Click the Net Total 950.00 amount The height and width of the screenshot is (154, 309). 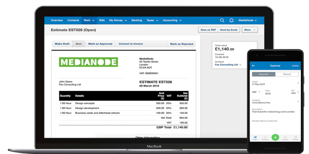click(184, 118)
